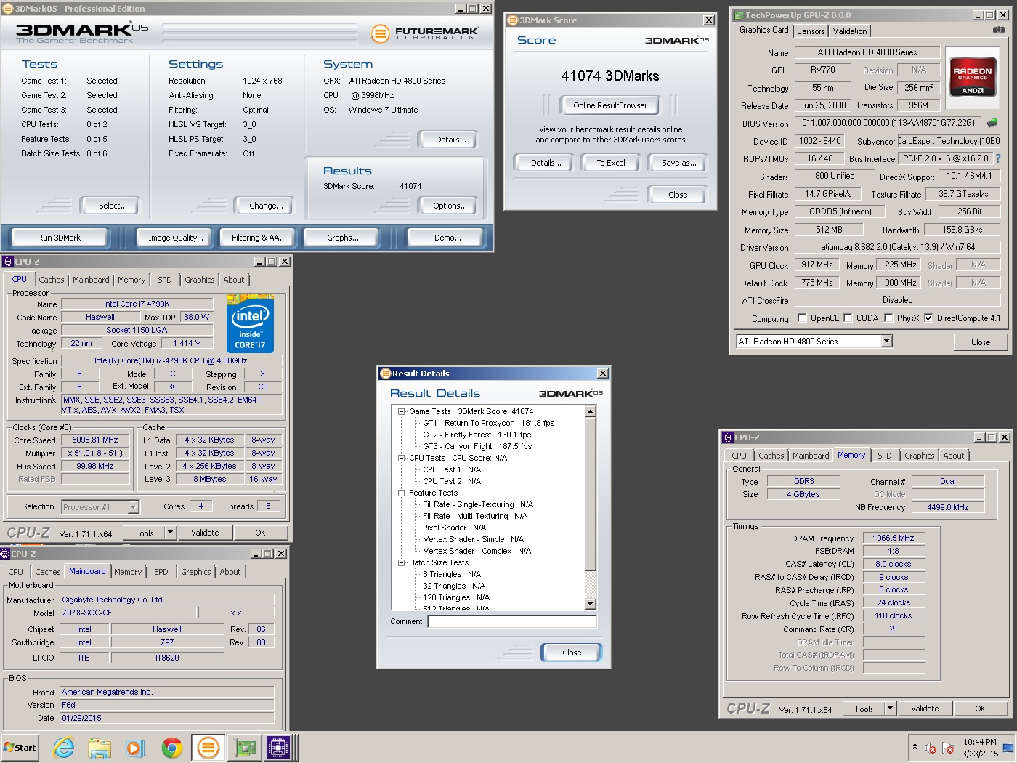The image size is (1017, 763).
Task: Click the Result Details window title icon
Action: pos(385,374)
